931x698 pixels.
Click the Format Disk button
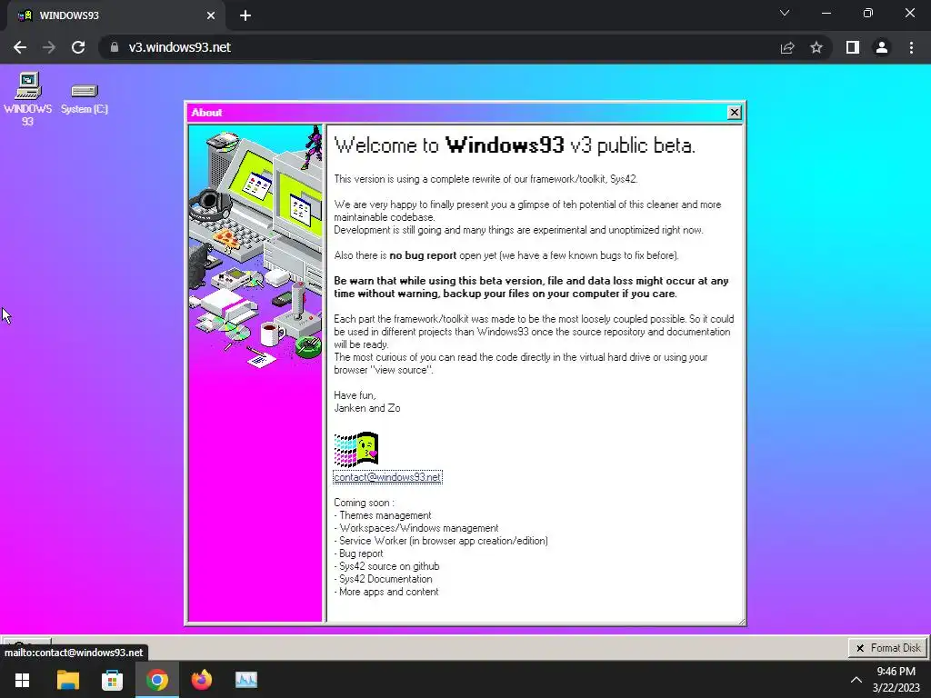tap(887, 648)
